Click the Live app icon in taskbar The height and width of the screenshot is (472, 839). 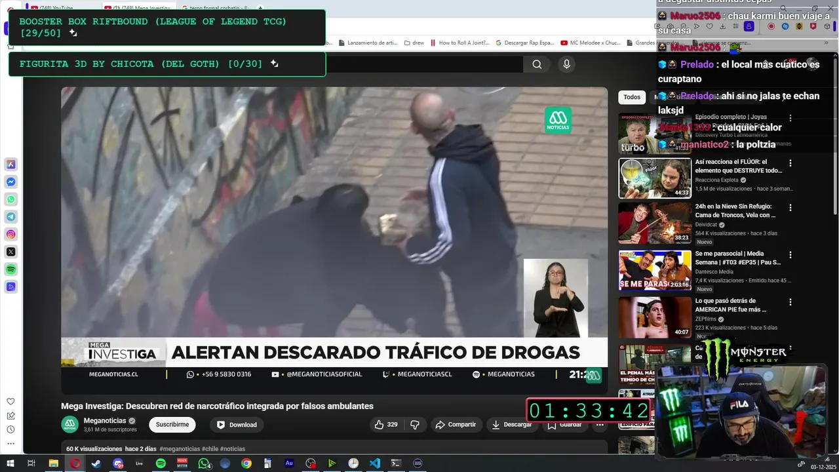[x=139, y=463]
